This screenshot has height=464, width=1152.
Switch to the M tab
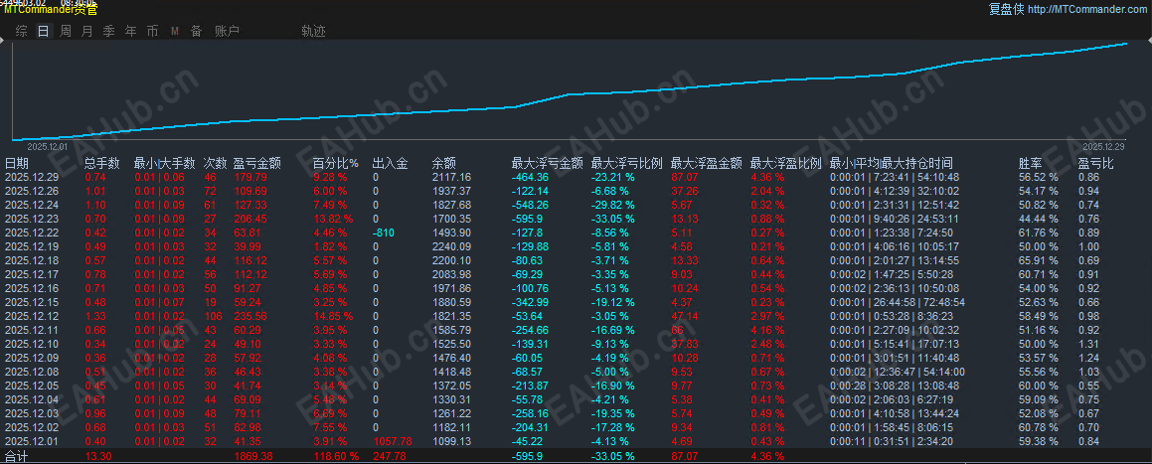(x=175, y=31)
